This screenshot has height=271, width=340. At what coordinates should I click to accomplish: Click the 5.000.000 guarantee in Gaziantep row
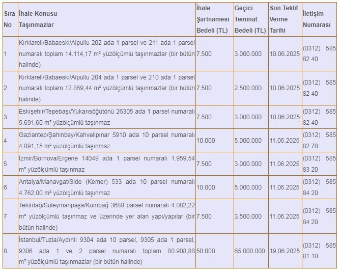point(248,141)
